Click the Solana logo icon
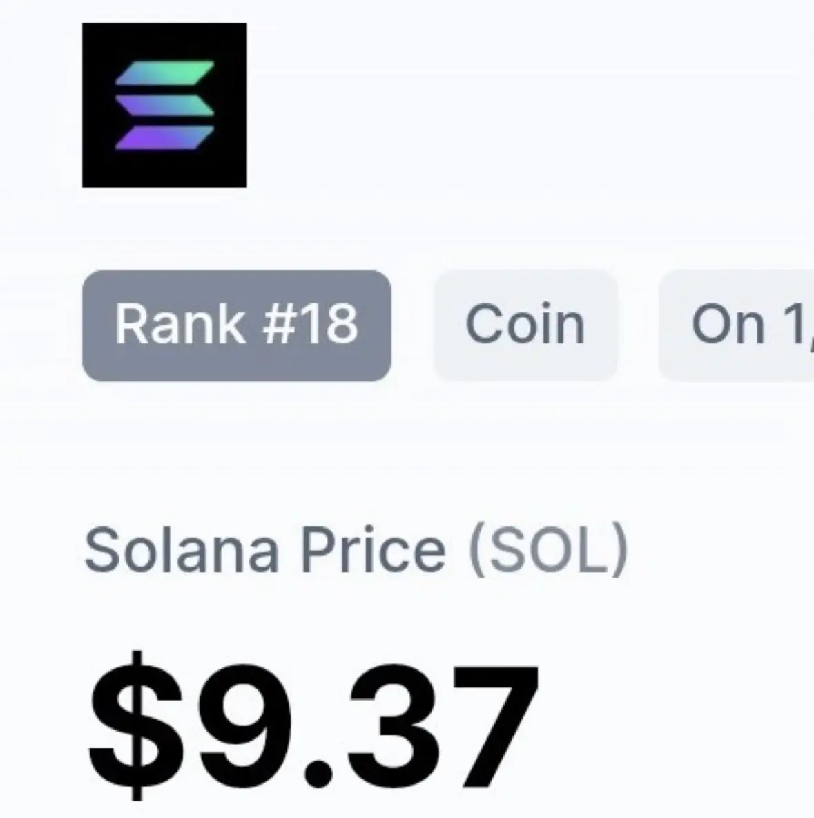Screen dimensions: 814x818 [164, 105]
